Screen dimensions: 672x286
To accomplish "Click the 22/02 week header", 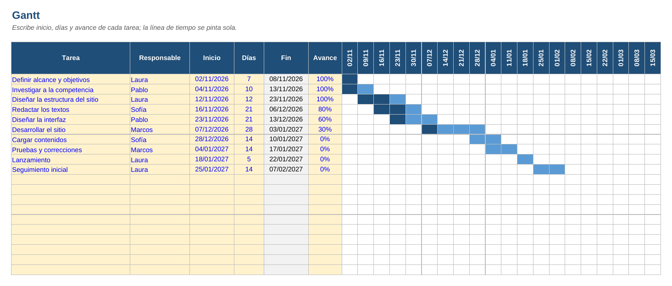I will 605,58.
